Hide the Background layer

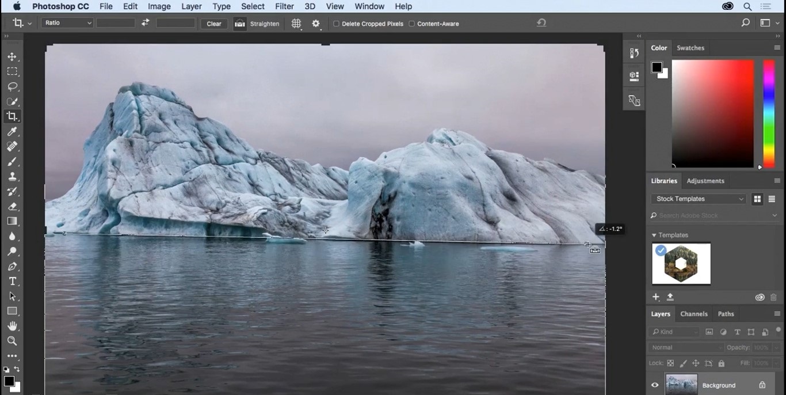click(x=655, y=385)
